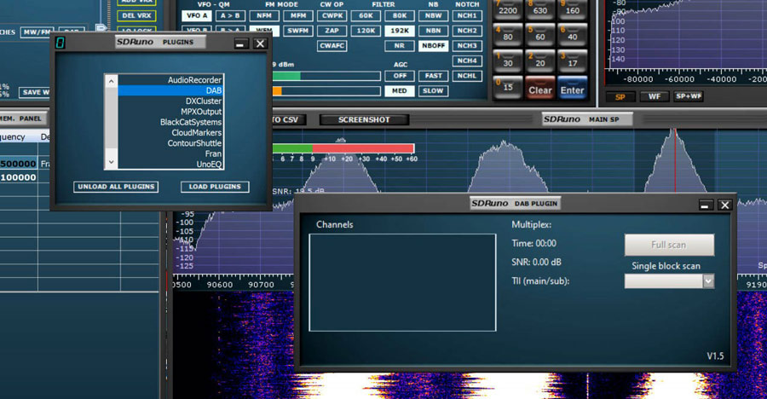This screenshot has height=399, width=767.
Task: Click plugin list scroll-down arrow
Action: point(111,162)
